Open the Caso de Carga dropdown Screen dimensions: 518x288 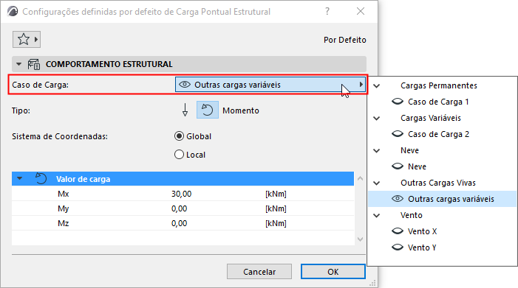coord(270,85)
